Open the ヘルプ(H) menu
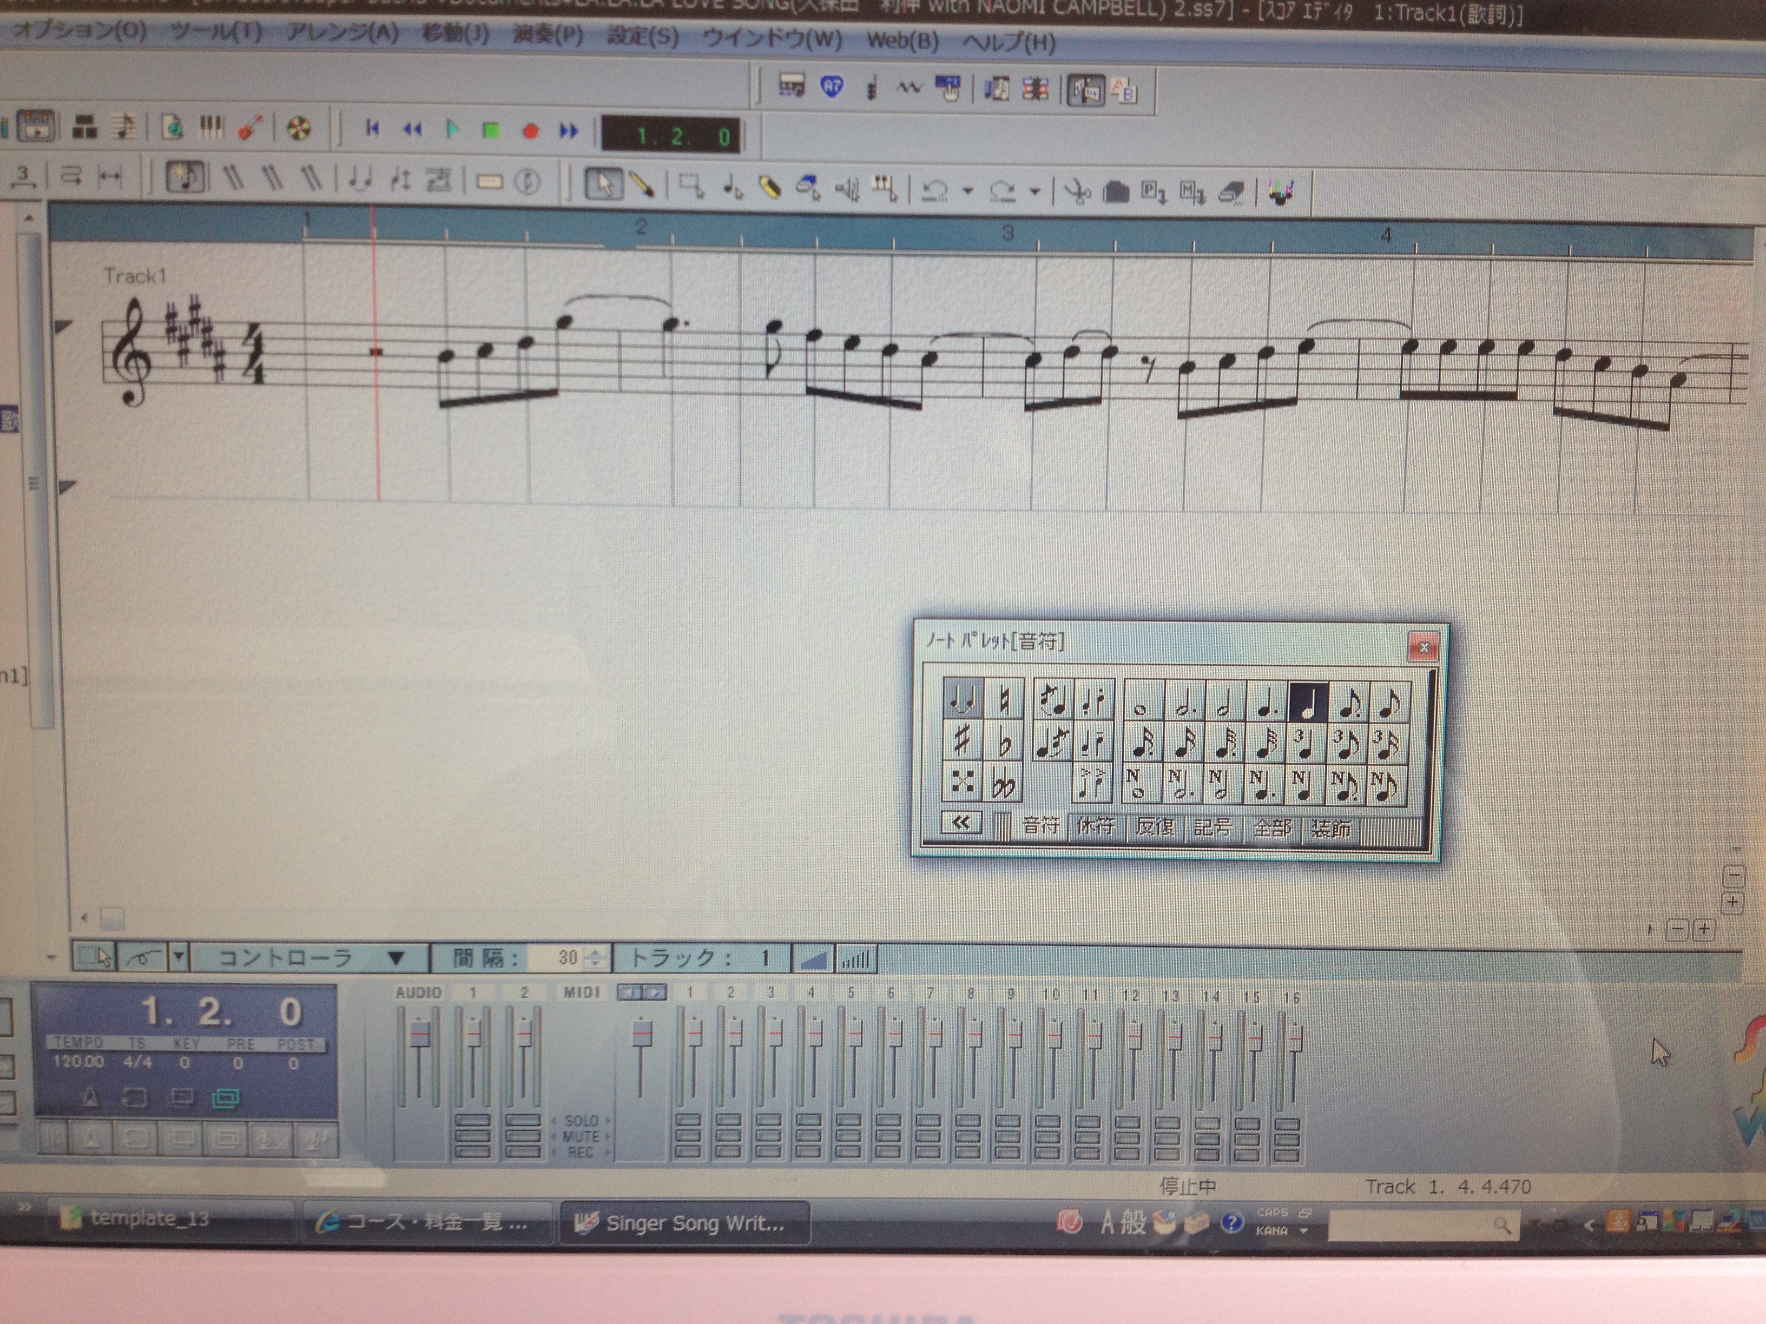Screen dimensions: 1766x1324 [1009, 42]
